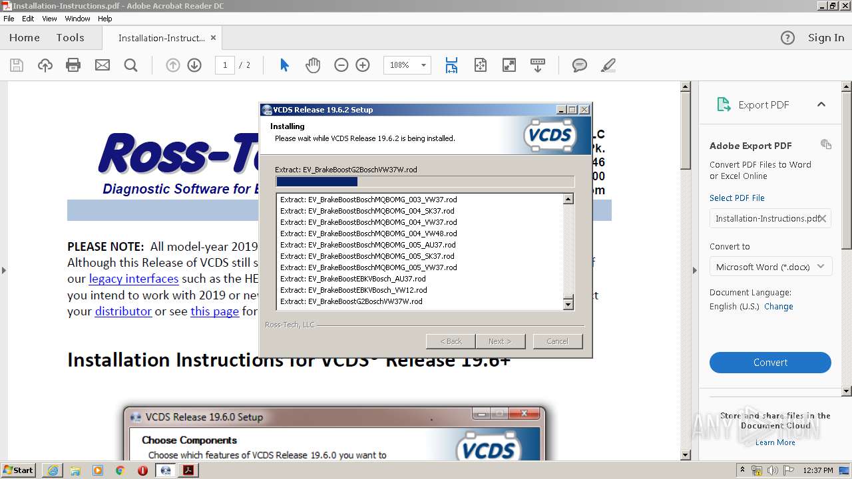Viewport: 852px width, 479px height.
Task: Open Internet Explorer from taskbar
Action: coord(53,470)
